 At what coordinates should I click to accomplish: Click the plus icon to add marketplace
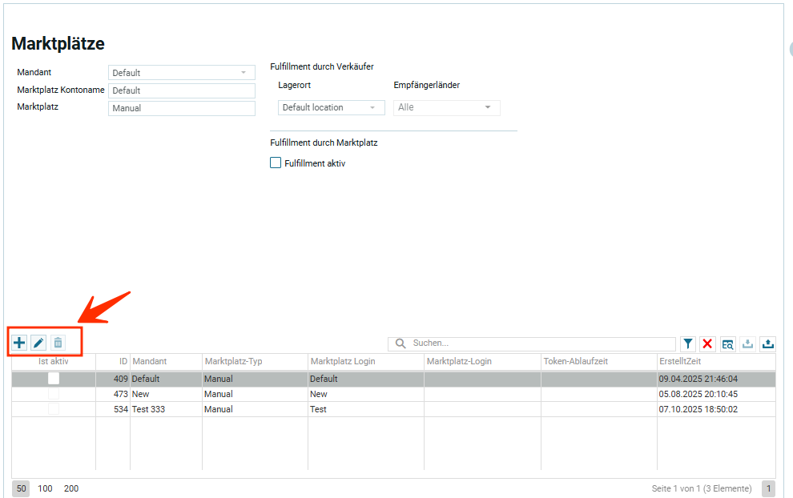point(19,343)
